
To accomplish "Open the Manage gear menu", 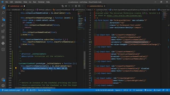I will click(x=3, y=85).
